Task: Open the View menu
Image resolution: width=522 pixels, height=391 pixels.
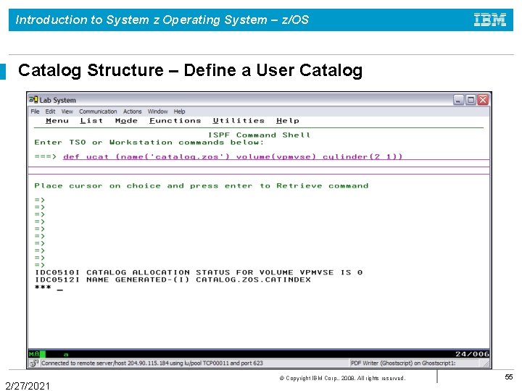Action: click(x=67, y=112)
